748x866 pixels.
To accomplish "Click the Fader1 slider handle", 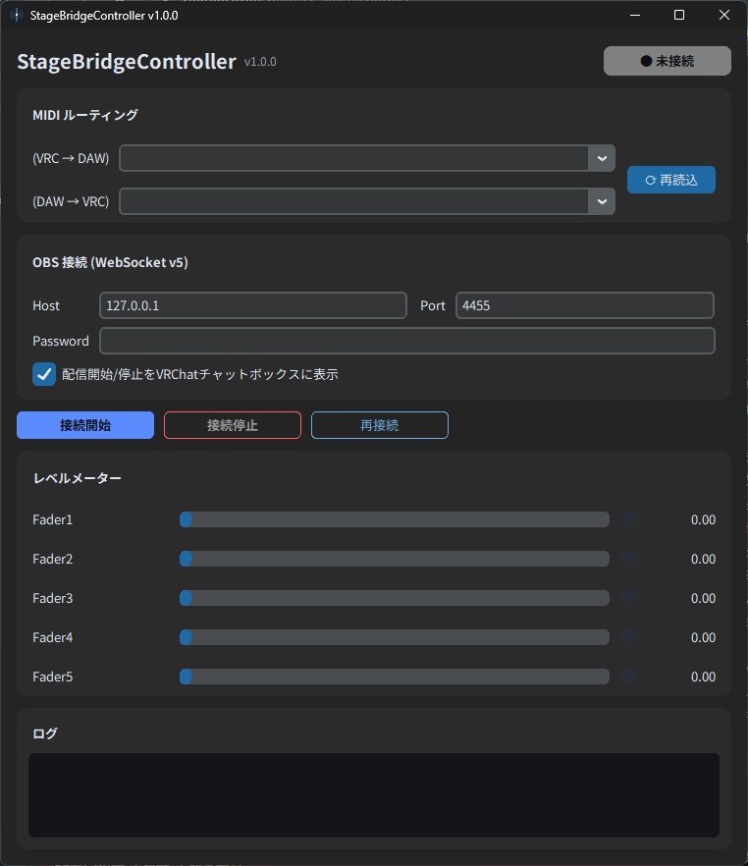I will point(187,519).
